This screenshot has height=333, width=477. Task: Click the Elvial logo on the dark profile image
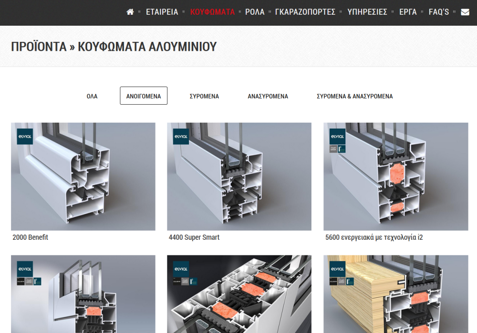181,269
